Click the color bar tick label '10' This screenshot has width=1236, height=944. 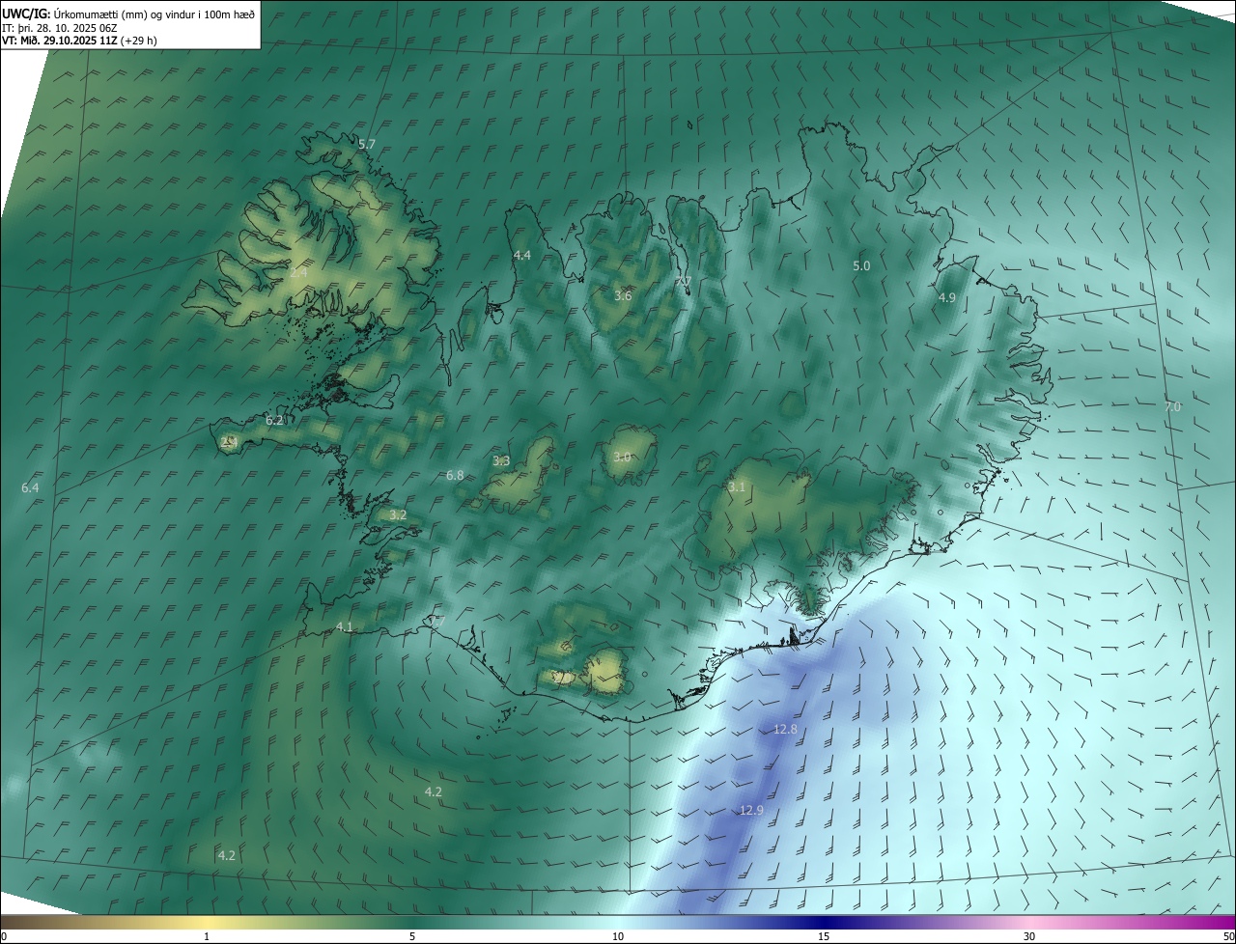[x=618, y=936]
